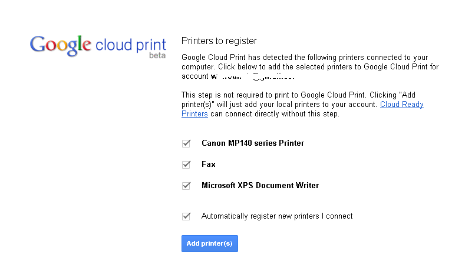Click the 'Printers to register' heading
The height and width of the screenshot is (268, 475).
(219, 41)
